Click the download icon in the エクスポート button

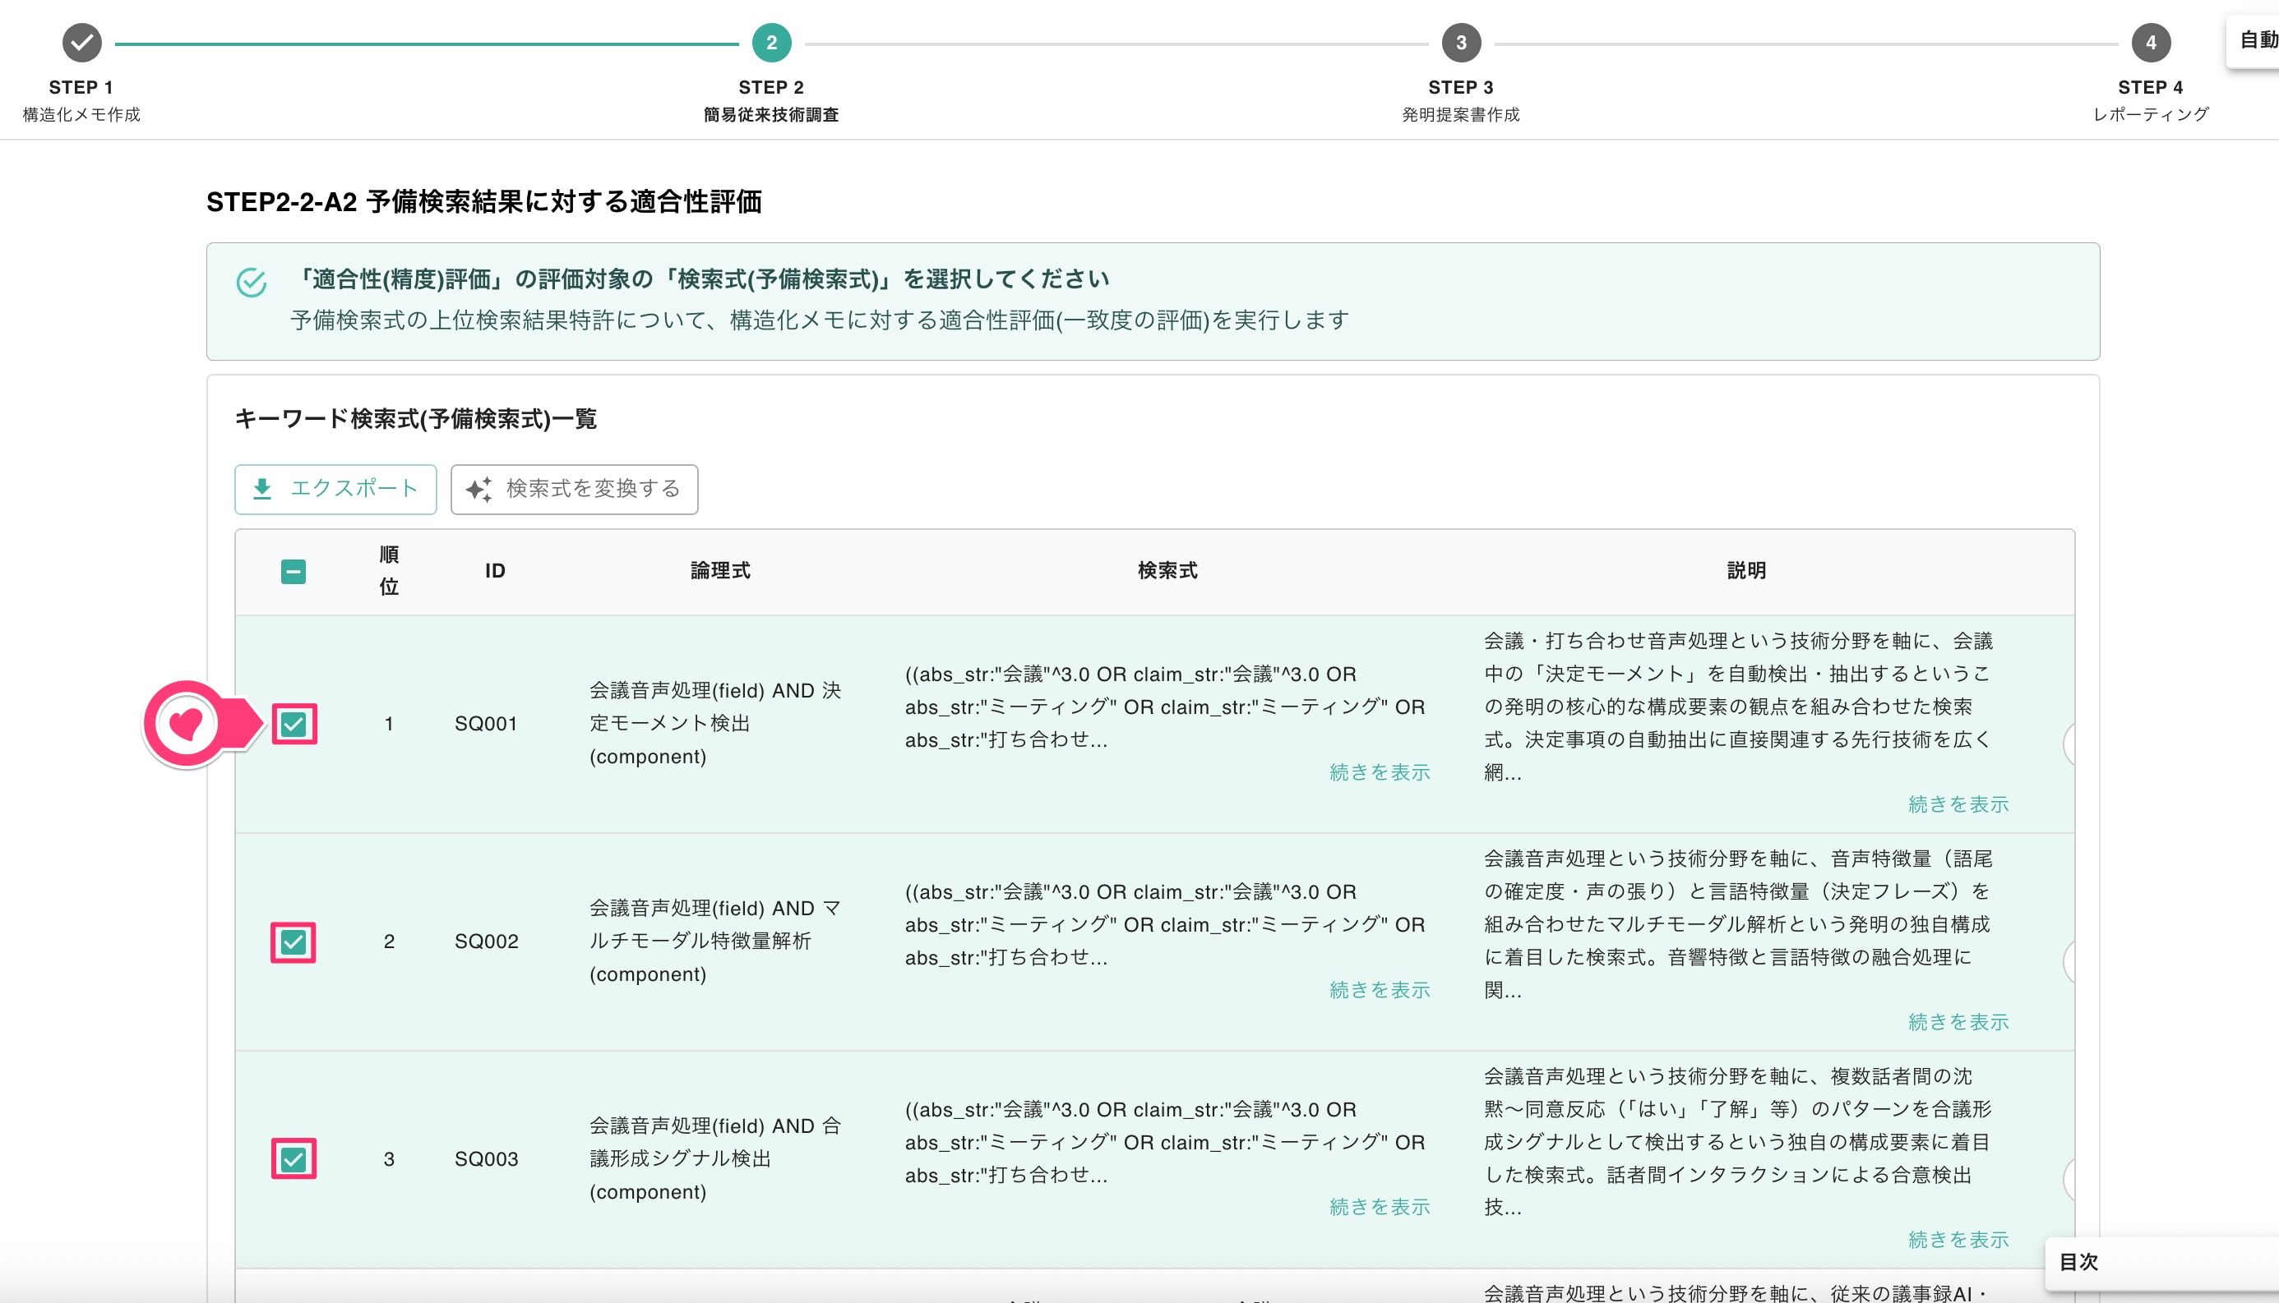coord(262,489)
